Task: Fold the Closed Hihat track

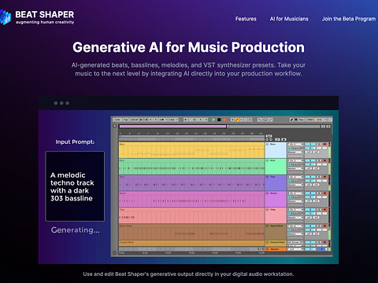Action: click(x=267, y=242)
